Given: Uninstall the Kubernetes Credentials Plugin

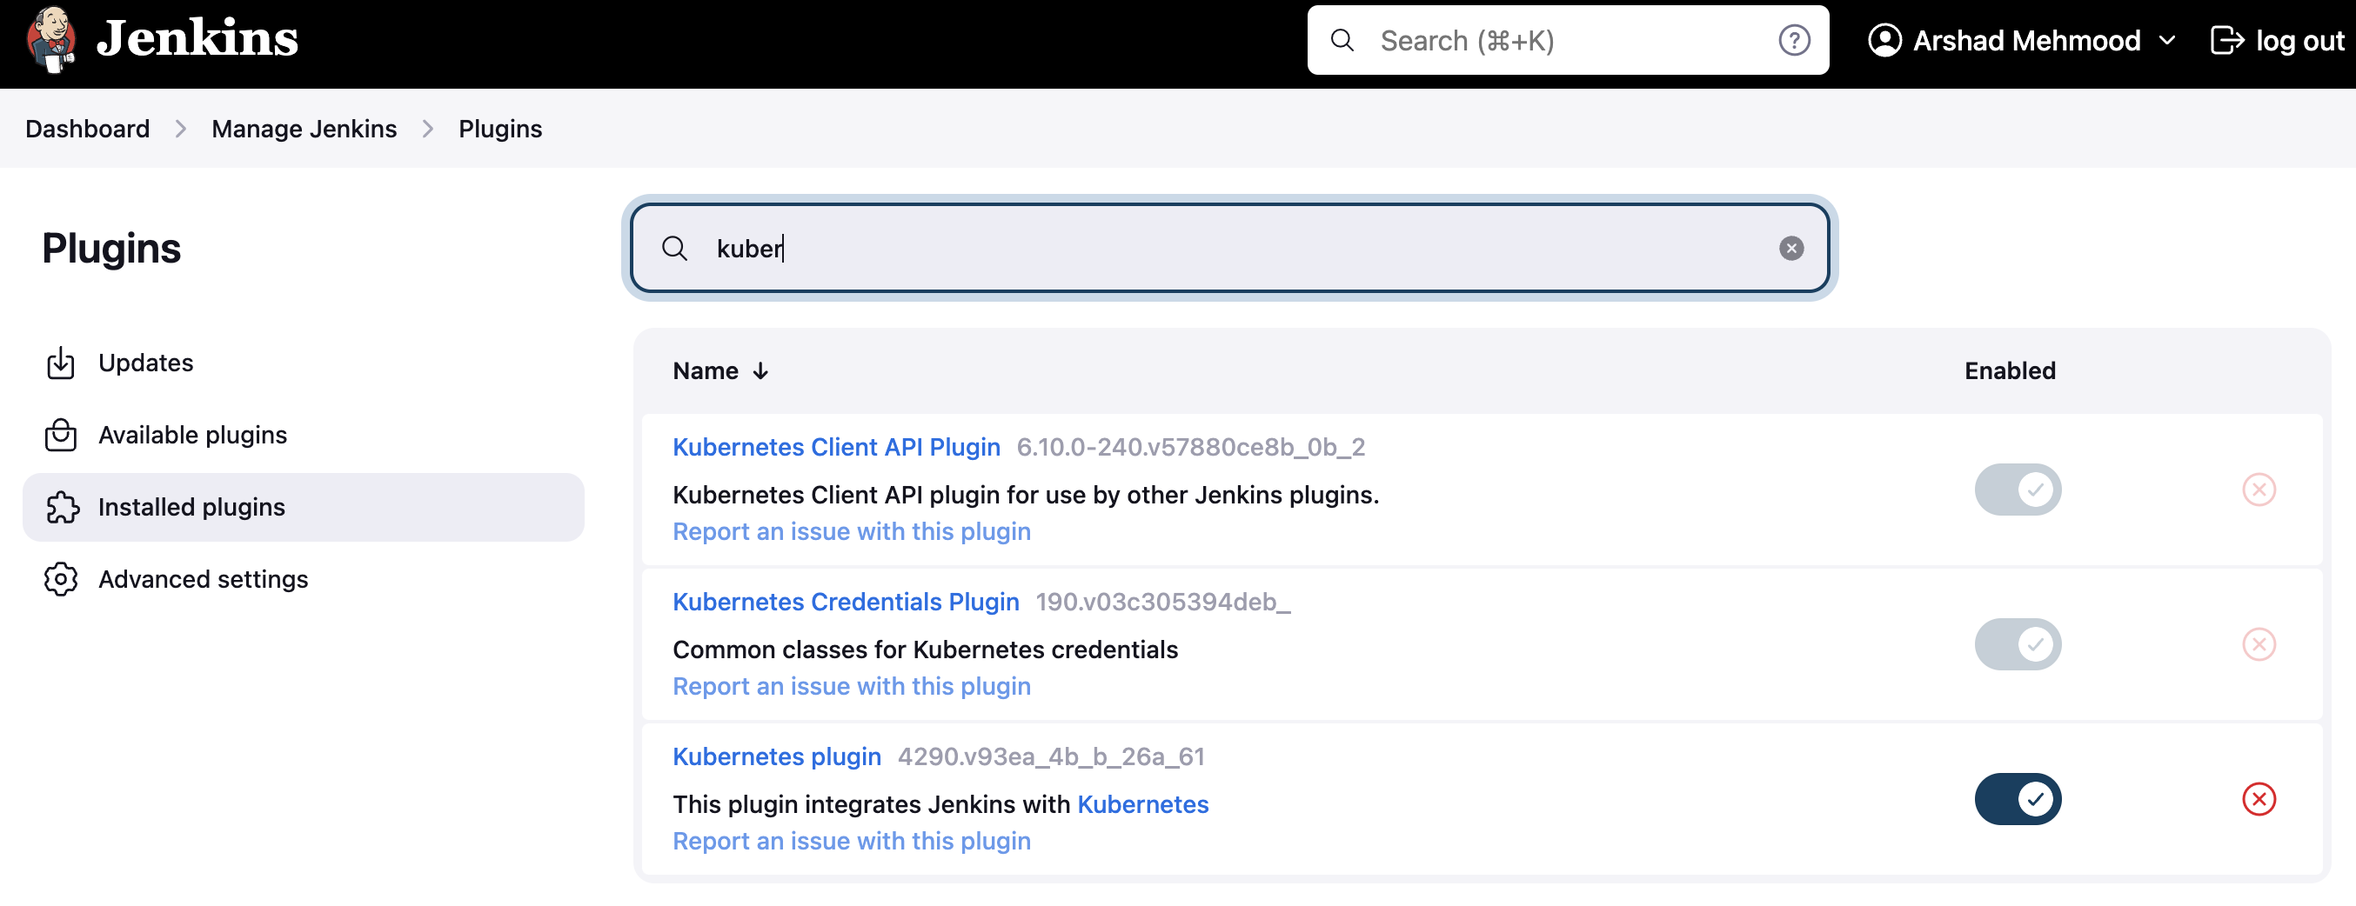Looking at the screenshot, I should point(2259,644).
